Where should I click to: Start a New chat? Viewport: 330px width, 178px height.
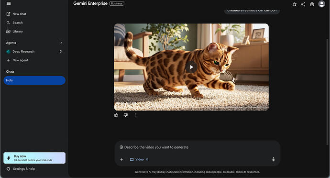(x=16, y=14)
